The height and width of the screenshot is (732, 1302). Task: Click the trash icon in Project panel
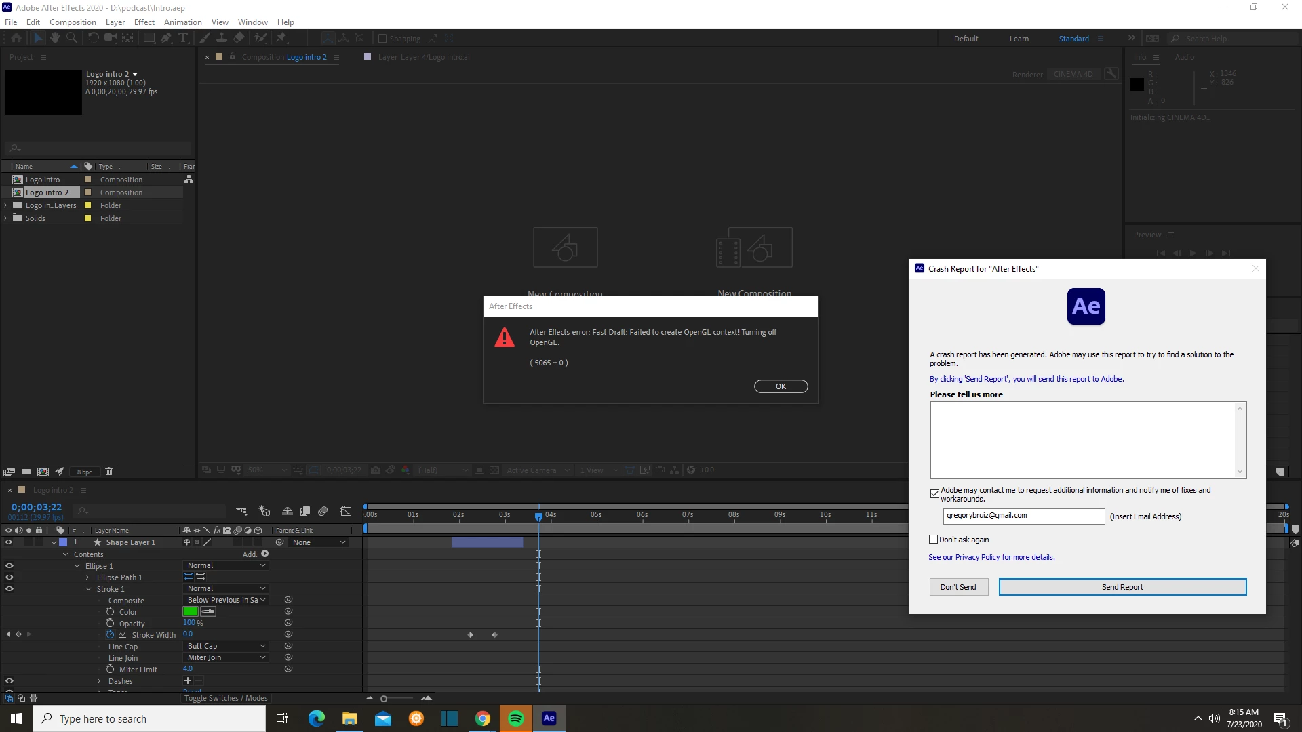pos(108,472)
